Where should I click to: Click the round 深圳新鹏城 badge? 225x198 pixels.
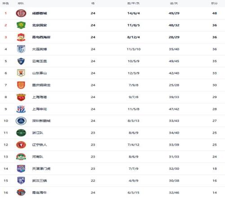click(21, 121)
